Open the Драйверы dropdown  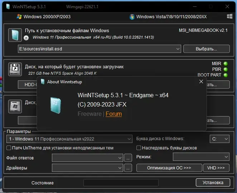87,168
